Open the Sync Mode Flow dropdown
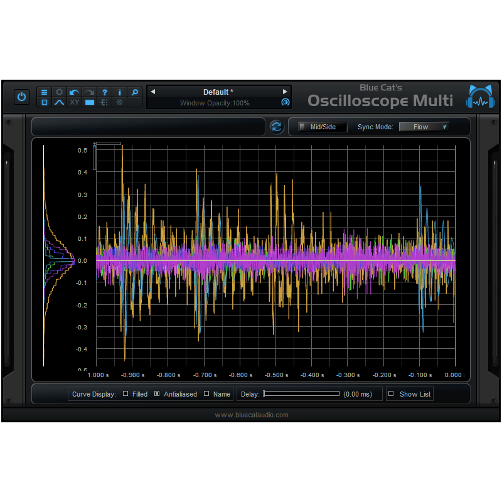Image resolution: width=502 pixels, height=502 pixels. pyautogui.click(x=424, y=126)
